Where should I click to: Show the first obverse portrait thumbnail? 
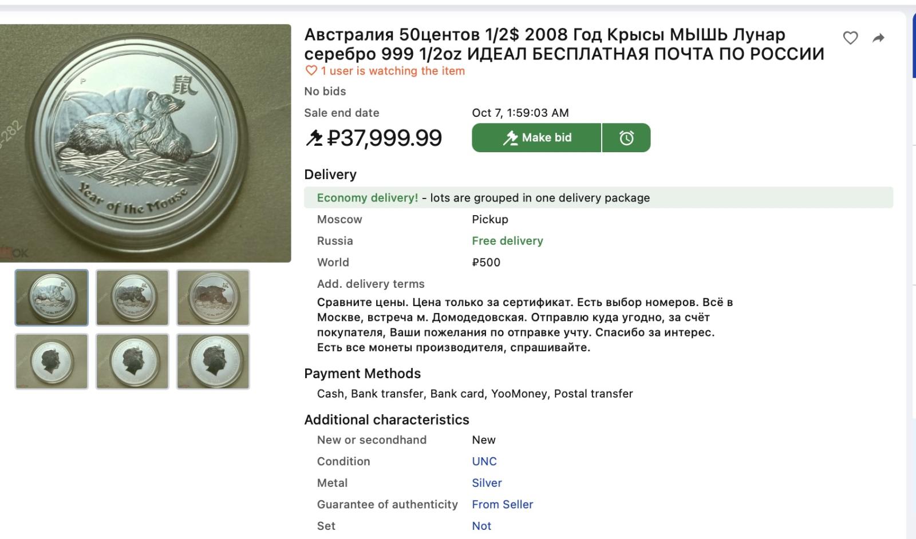coord(52,362)
